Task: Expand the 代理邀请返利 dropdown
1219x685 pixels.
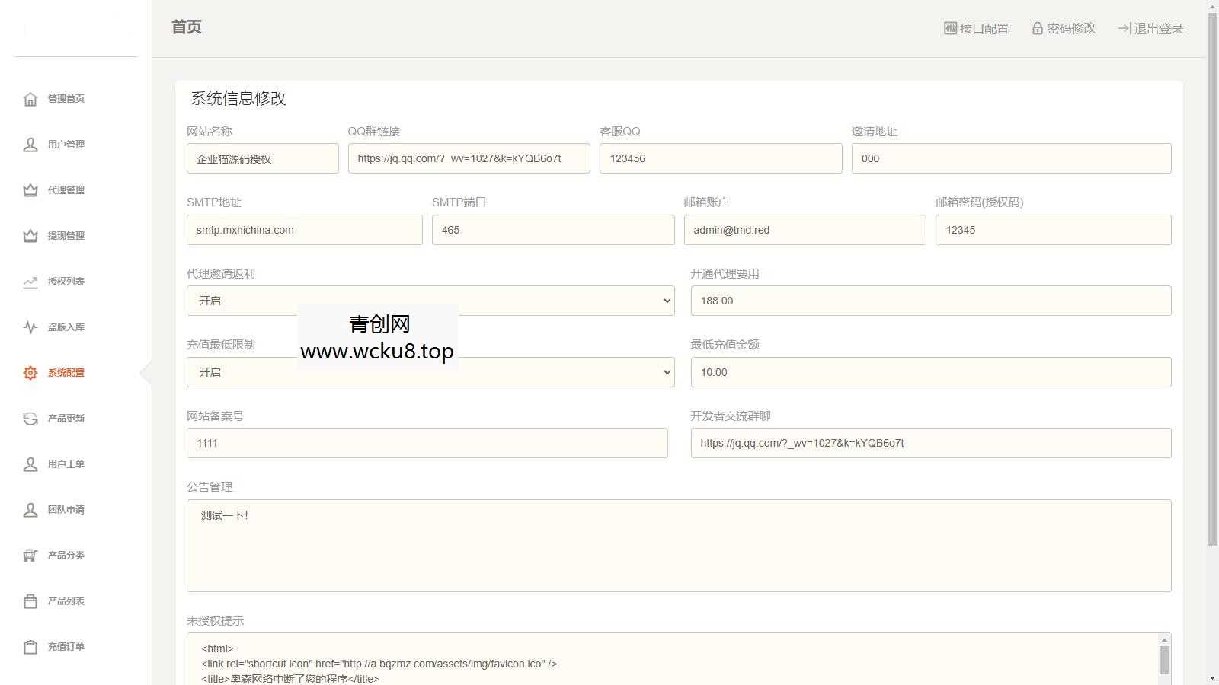Action: (x=430, y=301)
